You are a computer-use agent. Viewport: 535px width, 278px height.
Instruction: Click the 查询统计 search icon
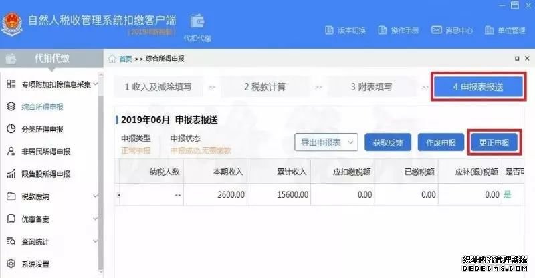coord(11,241)
